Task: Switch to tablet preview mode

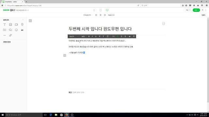Action: click(x=101, y=10)
